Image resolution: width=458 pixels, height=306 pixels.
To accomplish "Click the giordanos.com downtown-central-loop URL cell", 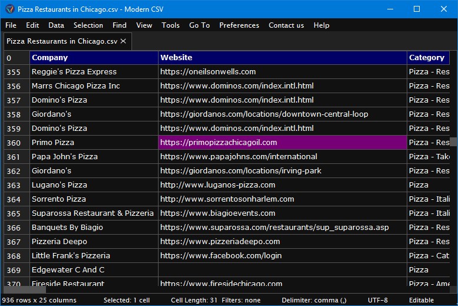I will point(282,114).
